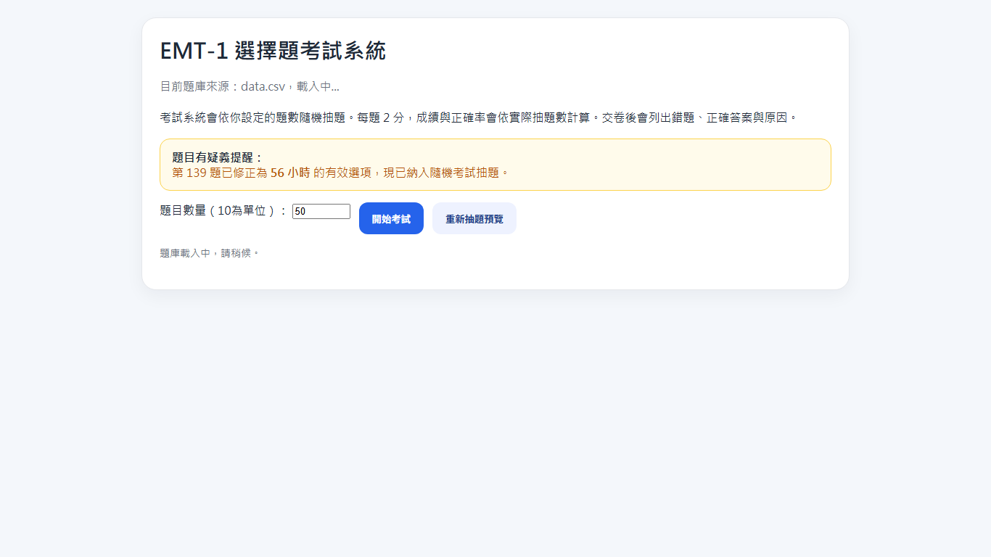Click the 開始考試 button
This screenshot has height=557, width=991.
tap(391, 218)
